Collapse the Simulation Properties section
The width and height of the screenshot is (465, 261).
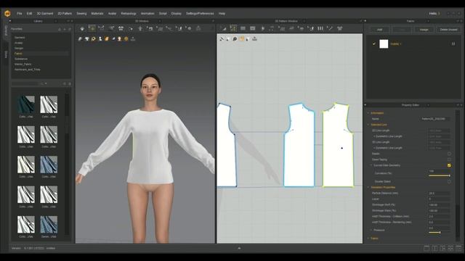point(368,187)
